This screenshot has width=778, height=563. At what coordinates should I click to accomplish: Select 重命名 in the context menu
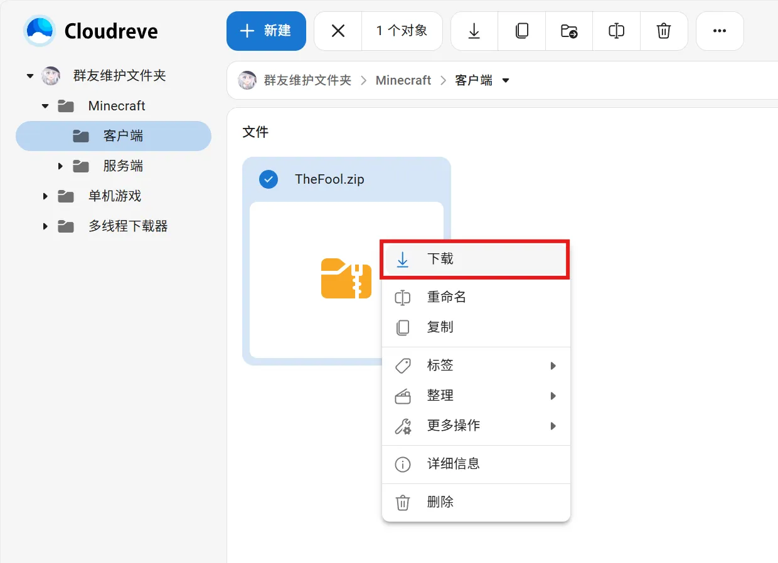click(446, 297)
